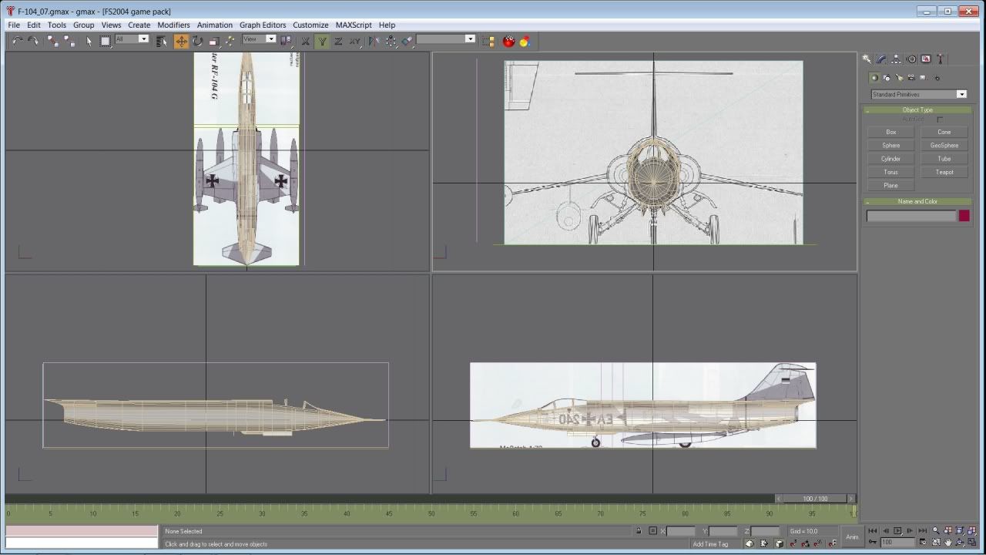Click the Array tool icon
This screenshot has width=986, height=555.
391,41
